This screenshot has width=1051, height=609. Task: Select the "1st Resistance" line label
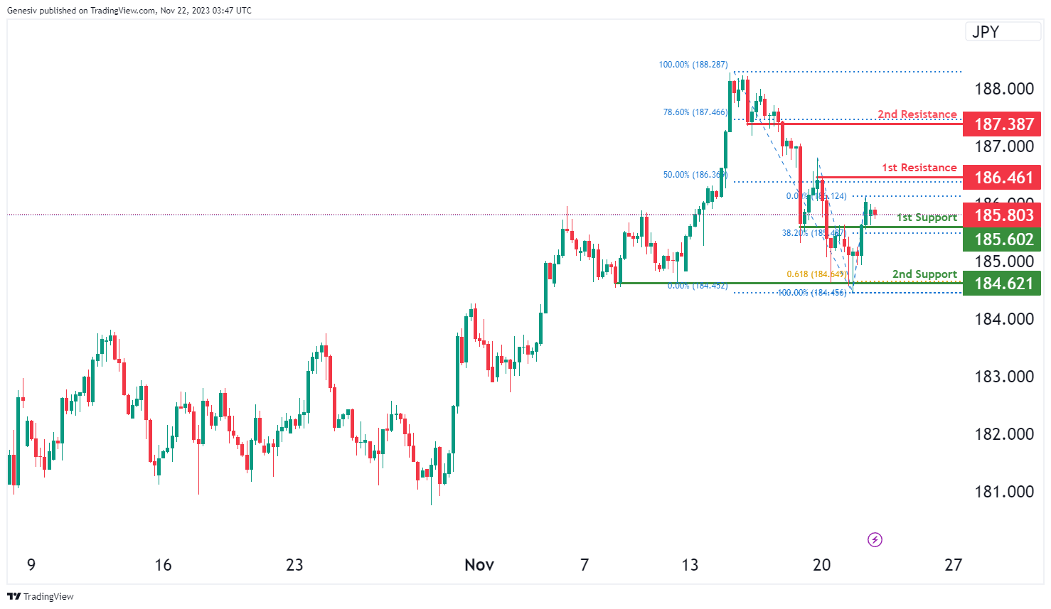click(919, 168)
